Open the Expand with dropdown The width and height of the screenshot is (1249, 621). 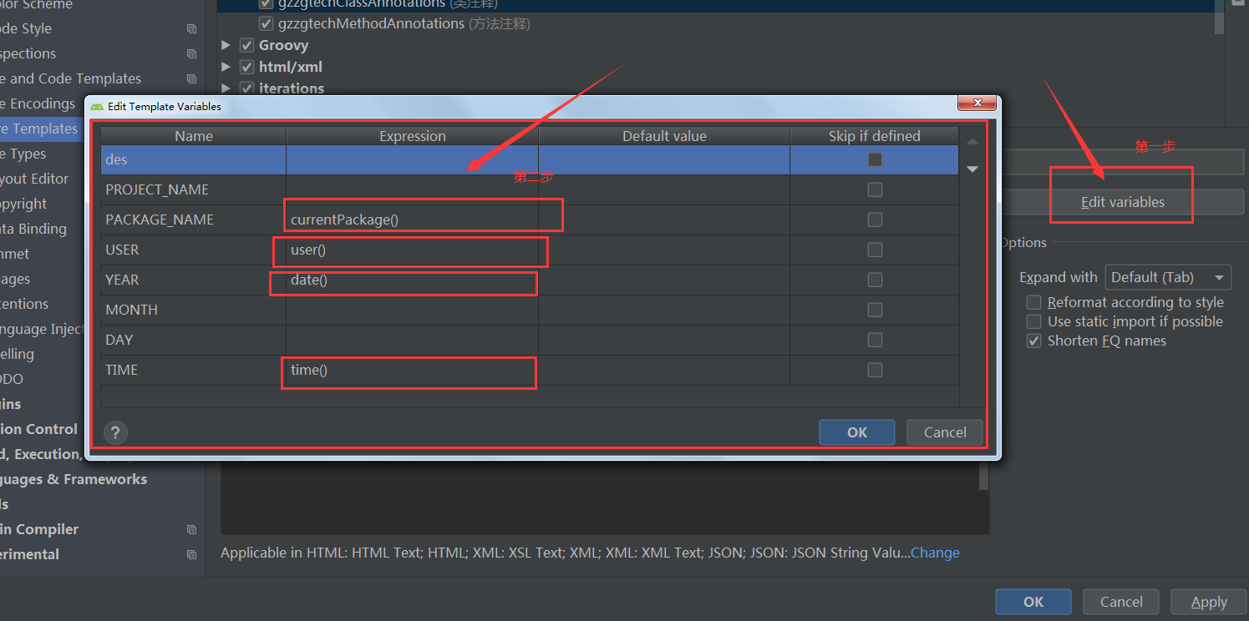1168,277
